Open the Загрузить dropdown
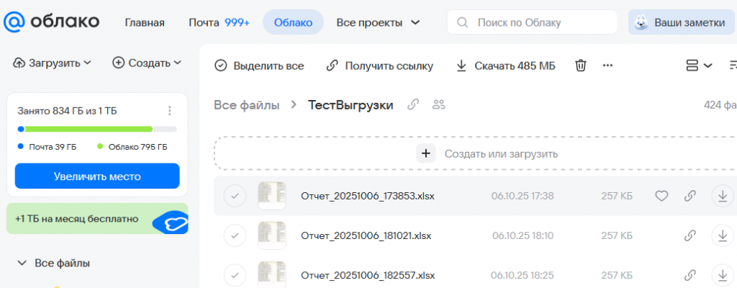 point(53,63)
